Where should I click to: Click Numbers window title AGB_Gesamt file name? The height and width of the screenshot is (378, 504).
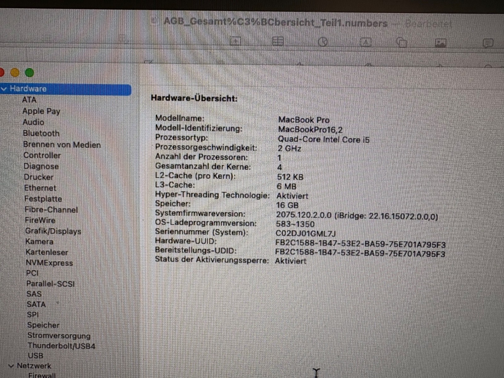[276, 22]
